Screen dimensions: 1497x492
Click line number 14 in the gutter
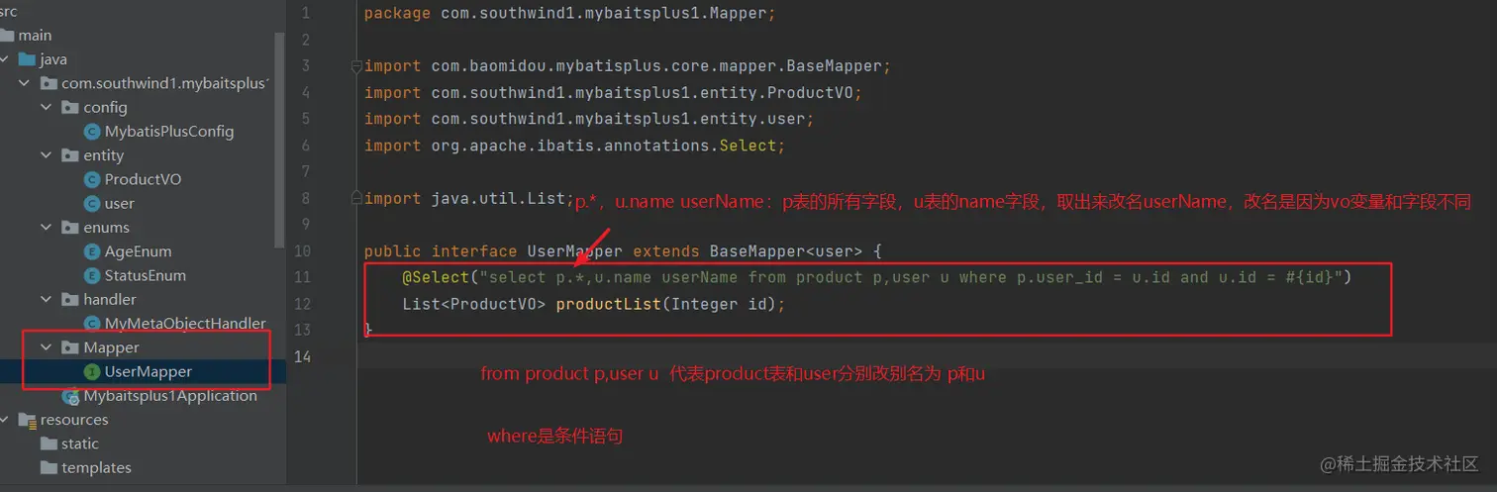click(301, 356)
